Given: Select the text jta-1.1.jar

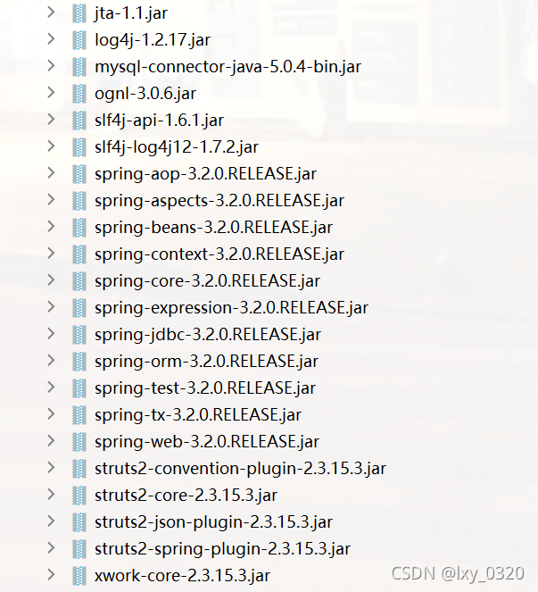Looking at the screenshot, I should point(131,13).
